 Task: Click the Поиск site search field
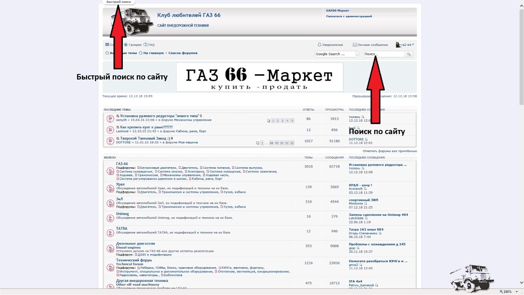(x=384, y=54)
